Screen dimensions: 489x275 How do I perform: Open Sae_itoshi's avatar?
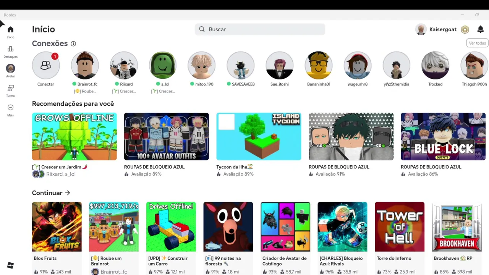coord(280,65)
